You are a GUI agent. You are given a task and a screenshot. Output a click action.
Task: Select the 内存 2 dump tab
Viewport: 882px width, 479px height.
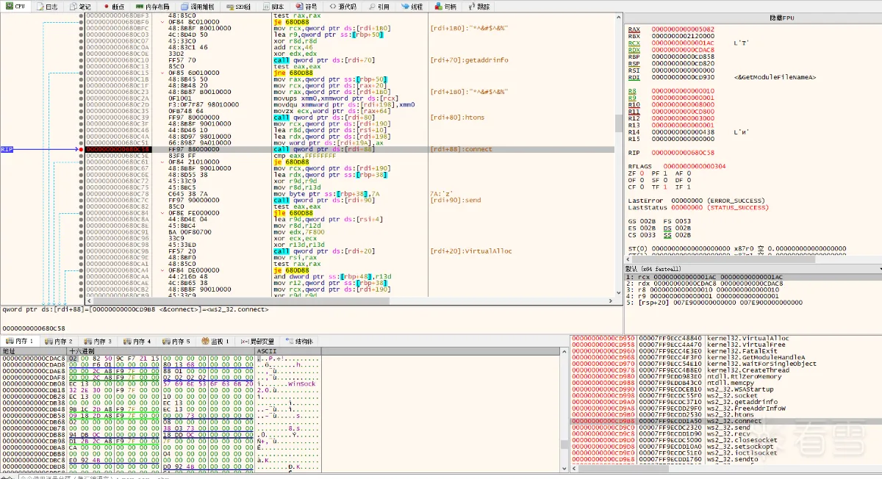[59, 341]
